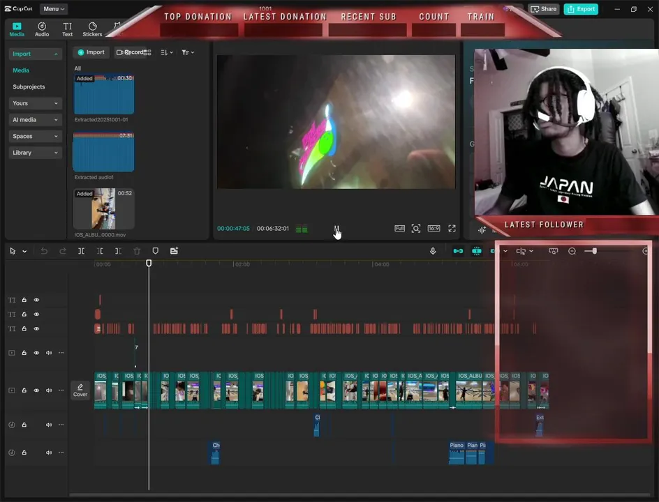Screen dimensions: 659x502
Task: Toggle auto snapping on the timeline
Action: [x=477, y=251]
